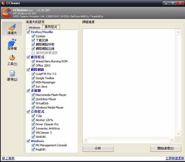The image size is (185, 162).
Task: Open the 線上幫助 online help link
Action: (x=8, y=158)
